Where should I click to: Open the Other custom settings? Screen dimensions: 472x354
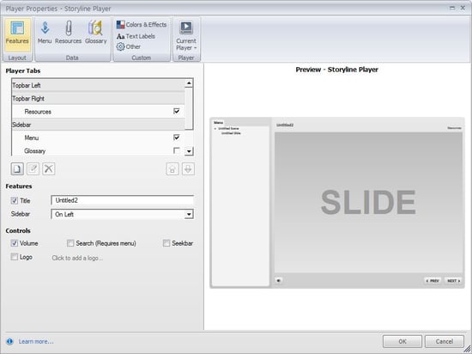click(129, 46)
